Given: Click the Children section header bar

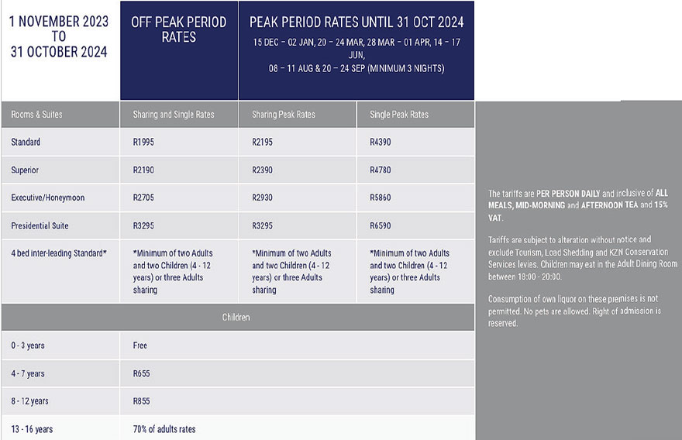Looking at the screenshot, I should [x=237, y=318].
